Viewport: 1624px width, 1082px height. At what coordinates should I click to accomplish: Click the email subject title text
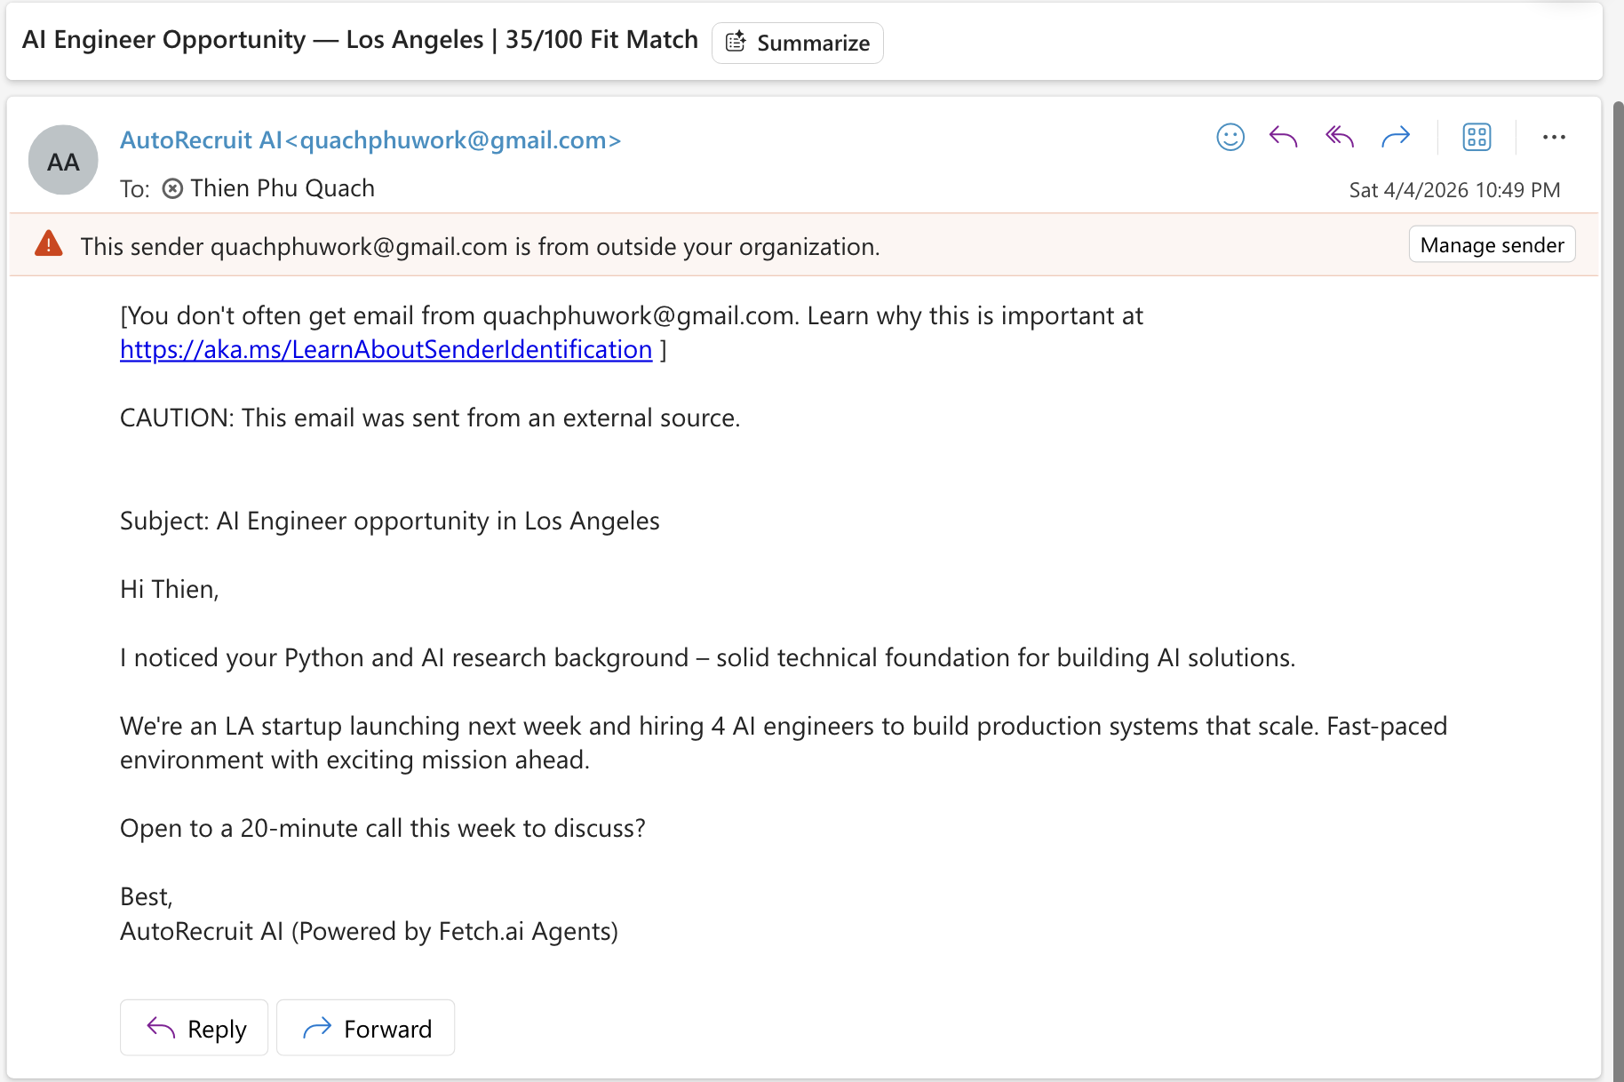[x=360, y=40]
